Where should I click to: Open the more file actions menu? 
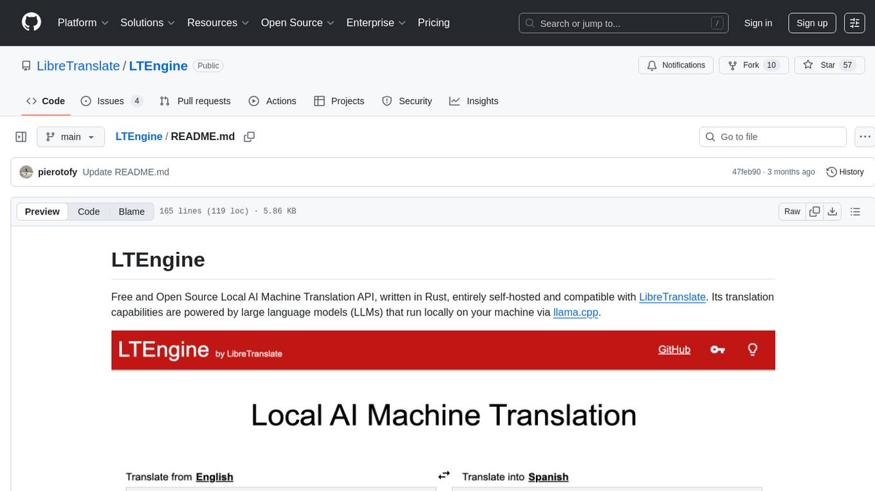pyautogui.click(x=865, y=136)
